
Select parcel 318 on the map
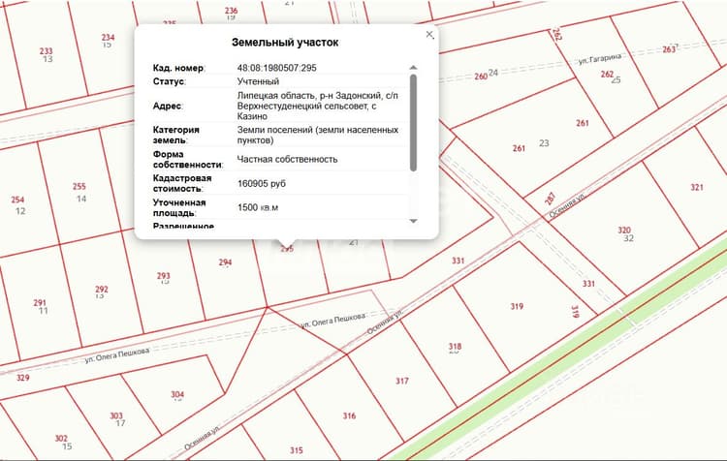[455, 346]
